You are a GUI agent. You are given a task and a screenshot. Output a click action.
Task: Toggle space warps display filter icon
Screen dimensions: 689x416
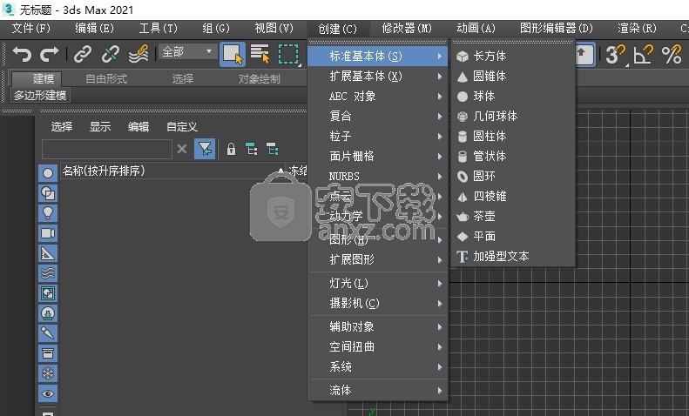pos(48,273)
